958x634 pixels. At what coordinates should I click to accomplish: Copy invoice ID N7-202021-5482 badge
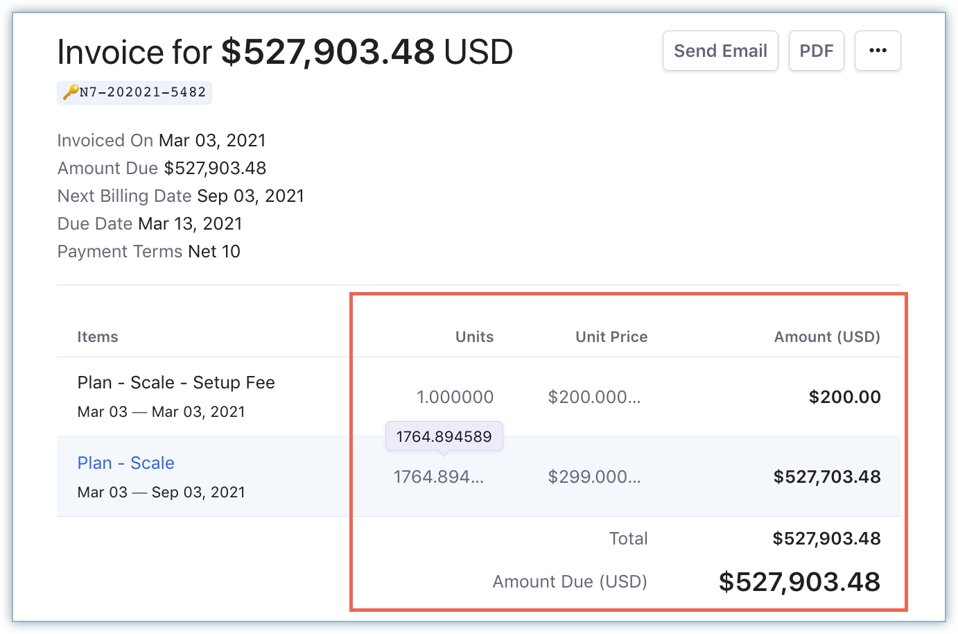[142, 92]
